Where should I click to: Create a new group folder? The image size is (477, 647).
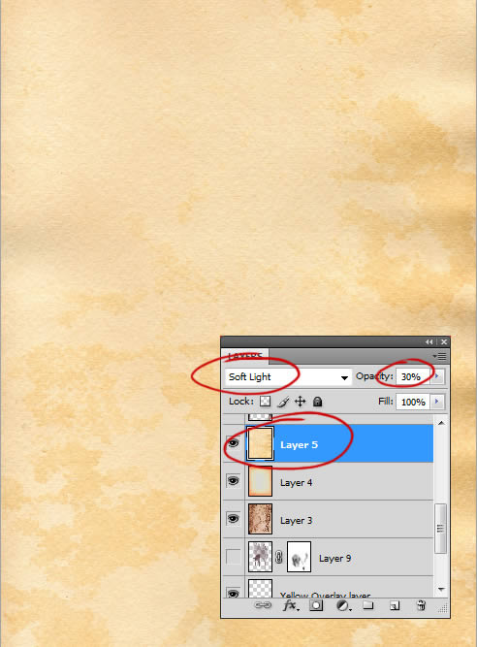tap(367, 605)
